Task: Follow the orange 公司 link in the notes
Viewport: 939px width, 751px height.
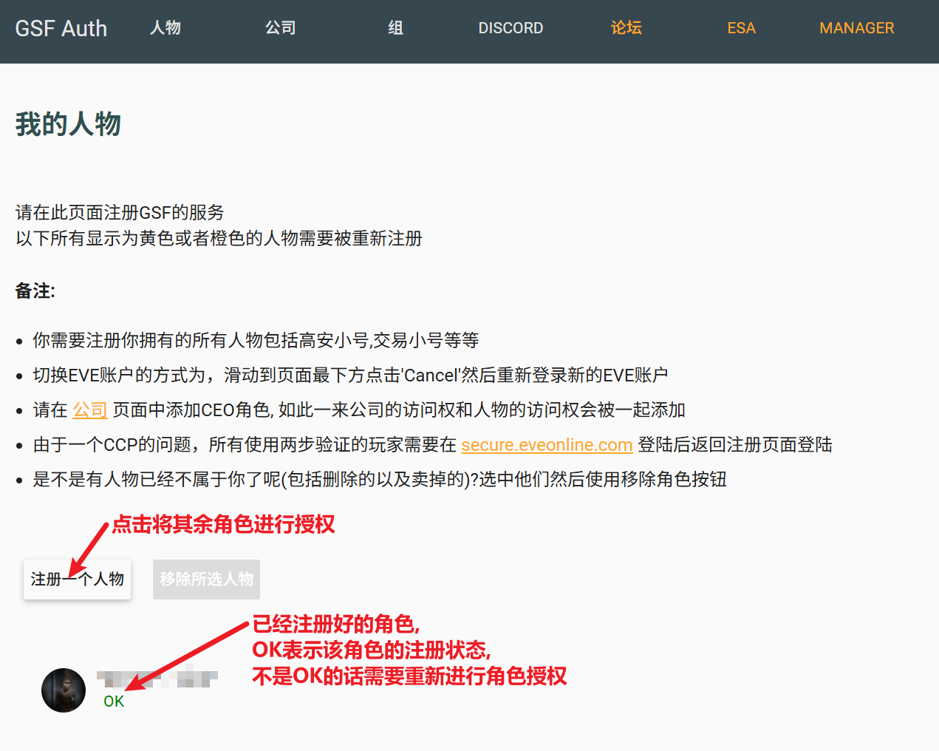Action: point(90,410)
